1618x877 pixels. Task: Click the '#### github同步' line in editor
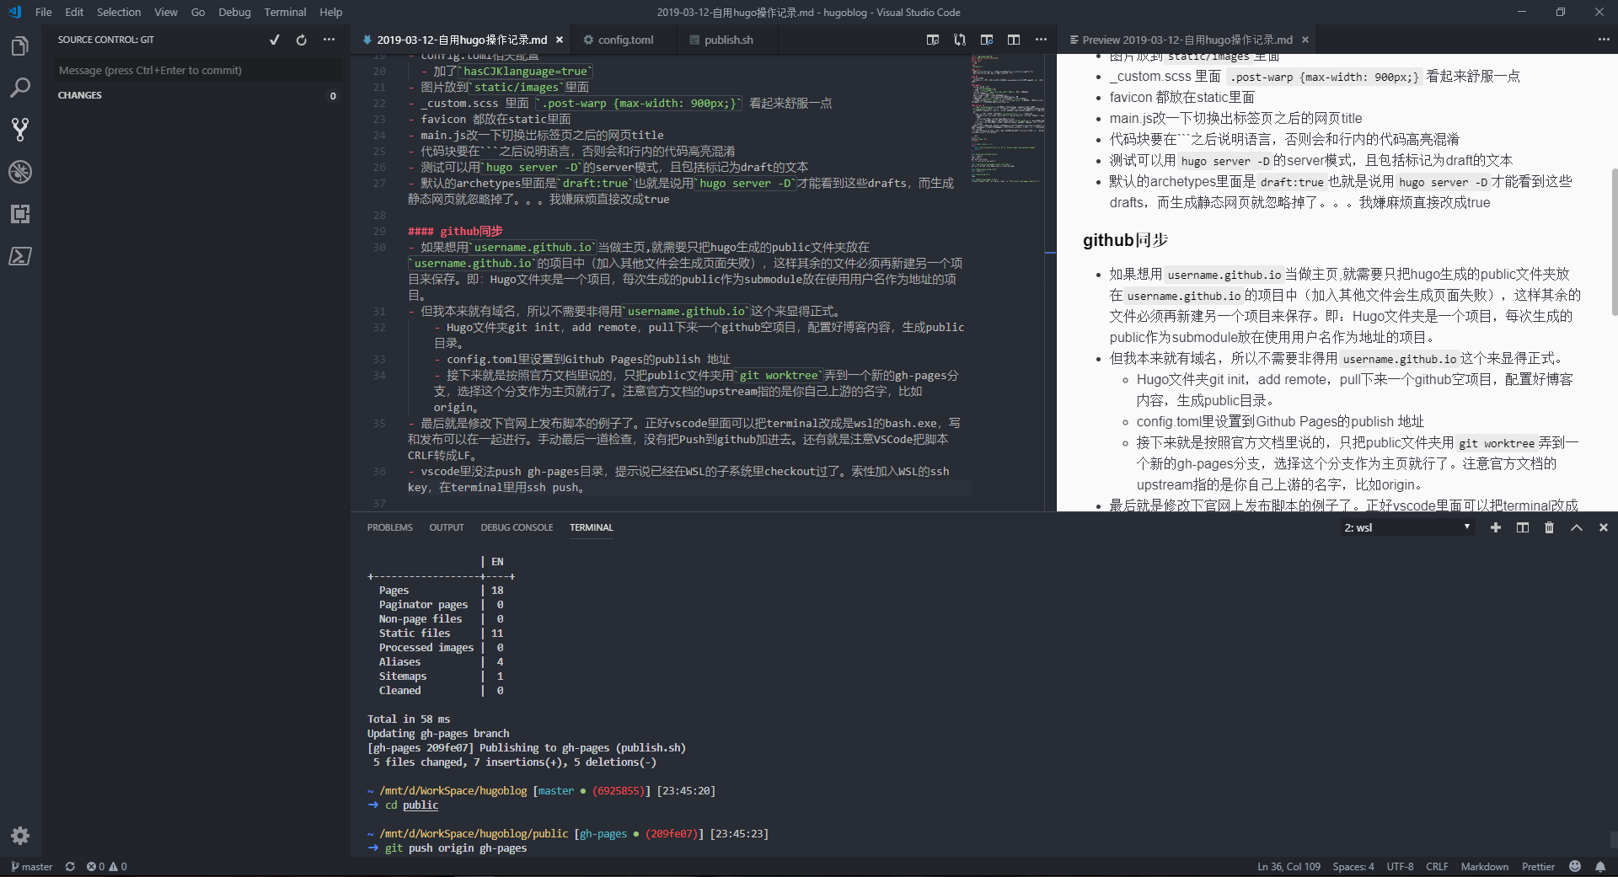[455, 231]
